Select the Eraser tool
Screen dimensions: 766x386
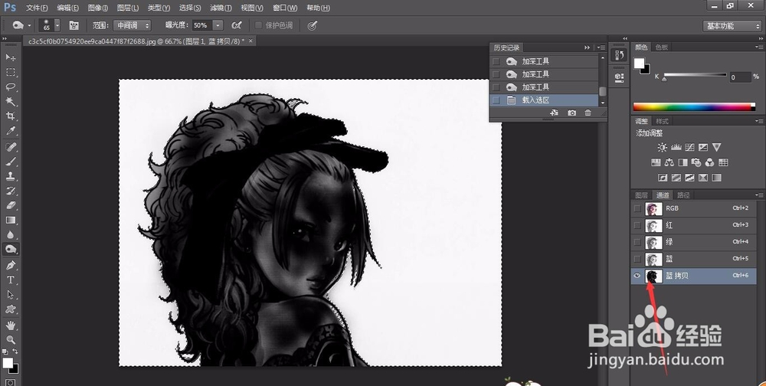click(10, 206)
